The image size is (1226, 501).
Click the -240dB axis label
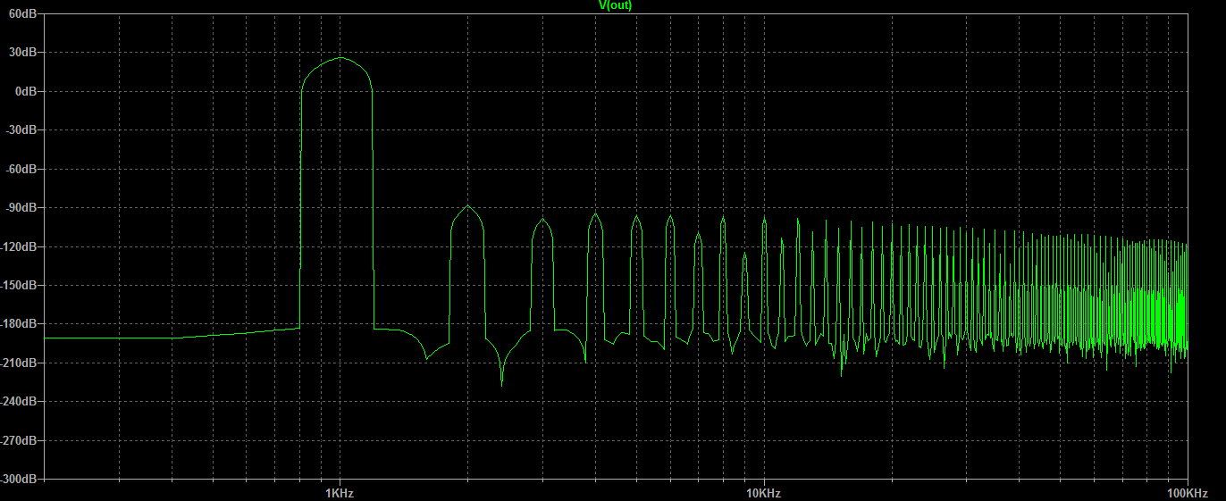click(x=19, y=402)
